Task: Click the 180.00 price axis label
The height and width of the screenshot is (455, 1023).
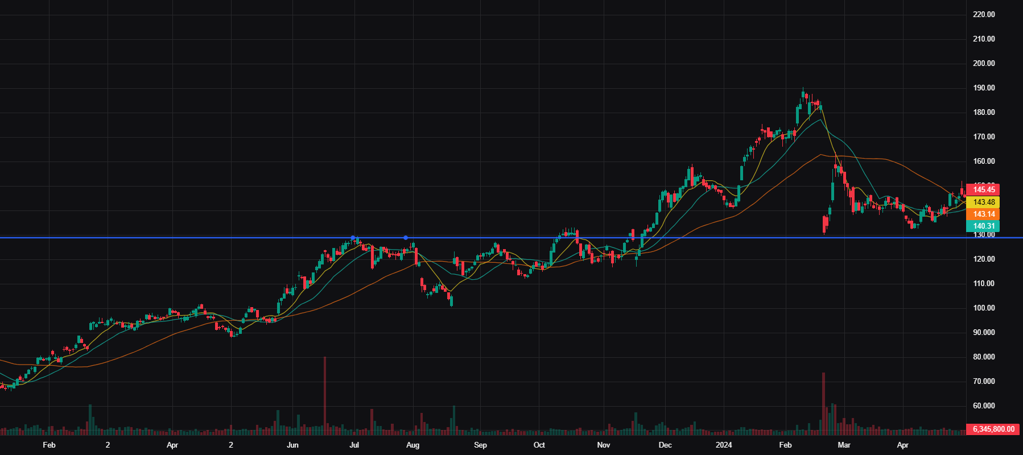Action: pyautogui.click(x=984, y=112)
